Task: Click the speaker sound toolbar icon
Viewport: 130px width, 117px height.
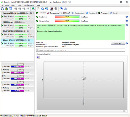Action: [x=56, y=9]
